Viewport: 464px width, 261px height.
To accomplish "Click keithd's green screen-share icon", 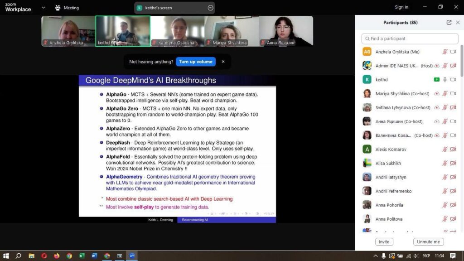I will (437, 80).
